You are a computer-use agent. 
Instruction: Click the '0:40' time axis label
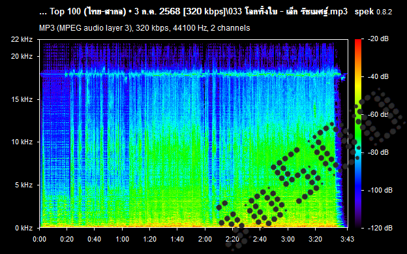click(95, 239)
